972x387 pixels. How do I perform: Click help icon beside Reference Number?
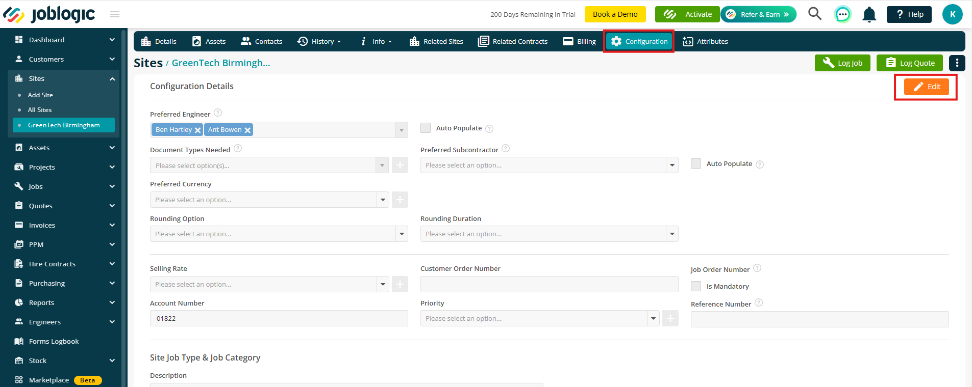click(759, 302)
